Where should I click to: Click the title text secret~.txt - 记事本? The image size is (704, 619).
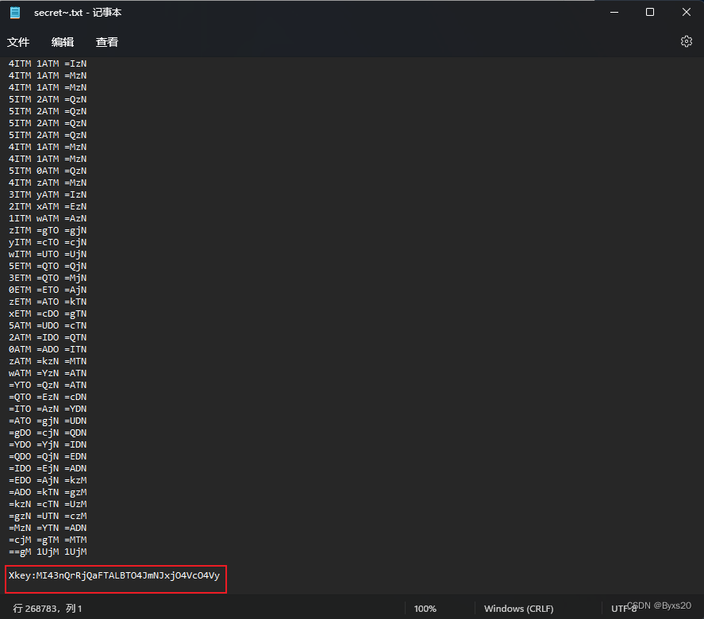tap(78, 13)
